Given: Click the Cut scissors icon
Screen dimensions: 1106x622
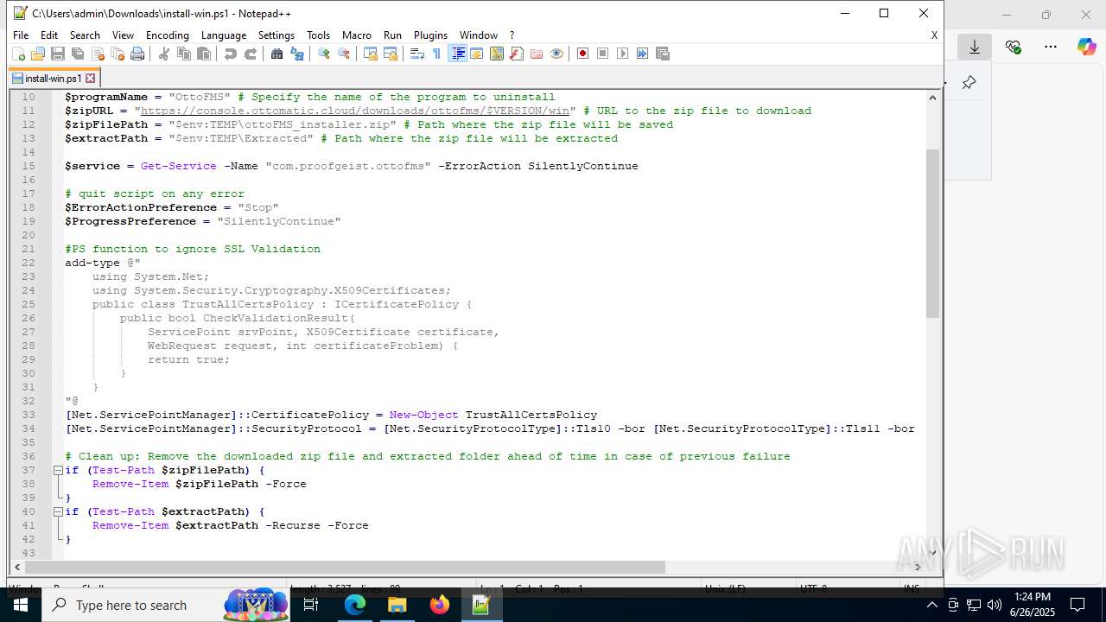Looking at the screenshot, I should (x=164, y=54).
